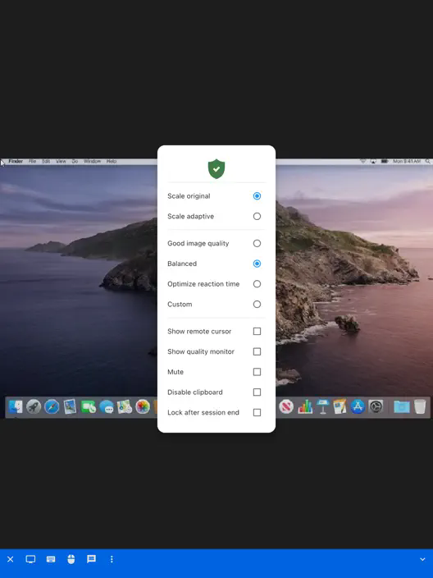
Task: Enable the Show quality monitor checkbox
Action: [257, 351]
